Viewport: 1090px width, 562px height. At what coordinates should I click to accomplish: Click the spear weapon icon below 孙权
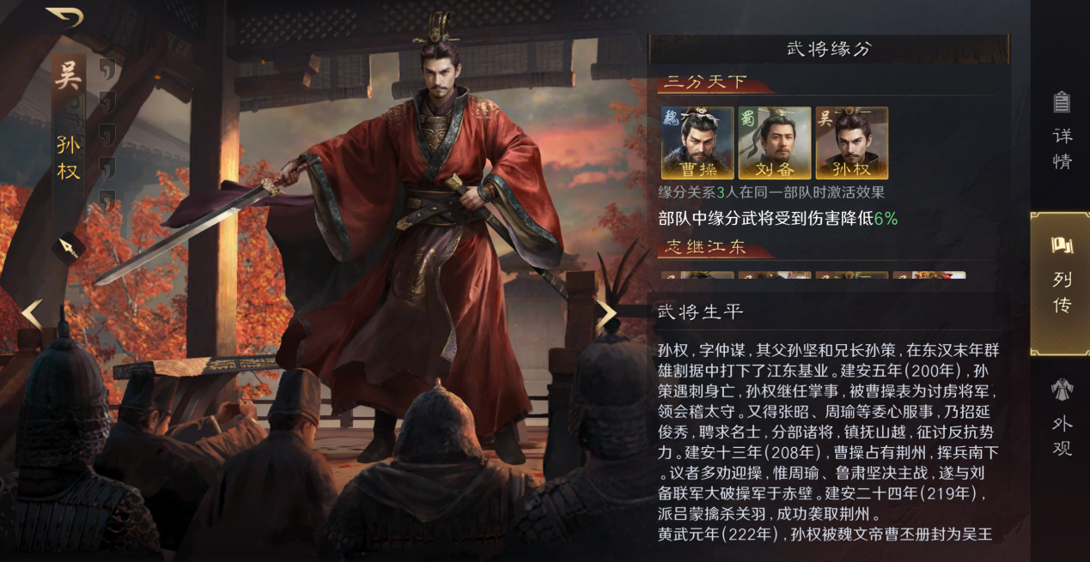coord(68,249)
